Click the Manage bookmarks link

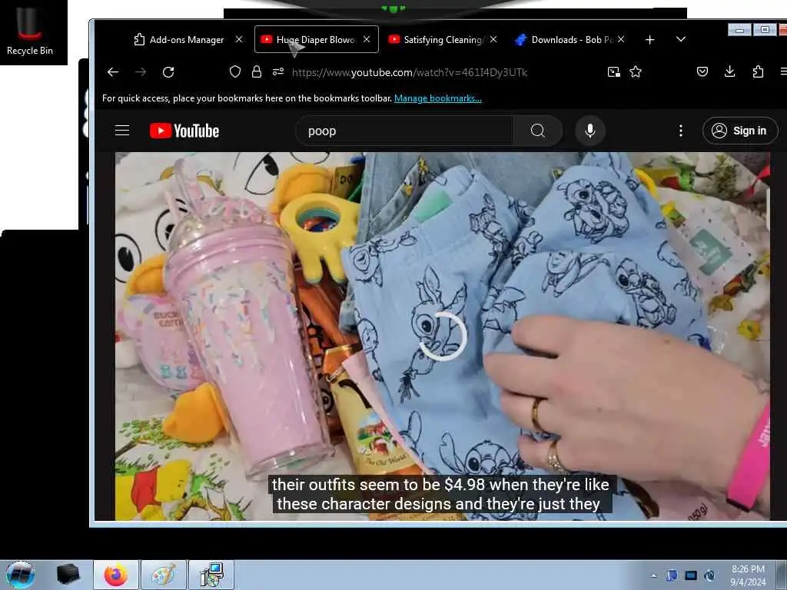[437, 98]
